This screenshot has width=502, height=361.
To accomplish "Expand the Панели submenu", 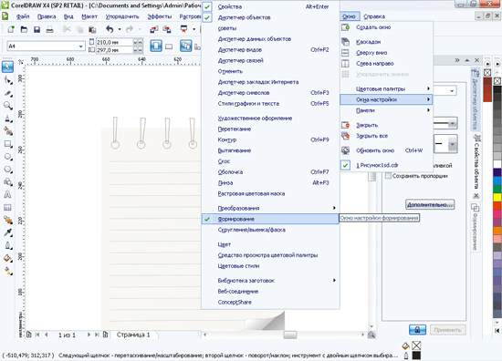I will tap(386, 110).
